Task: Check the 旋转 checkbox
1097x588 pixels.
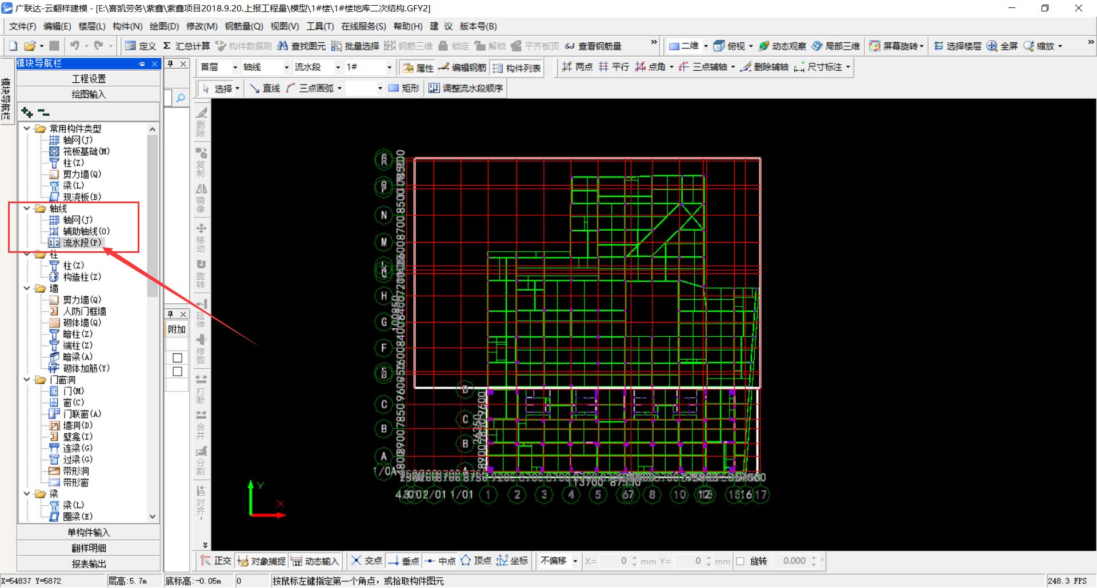Action: click(740, 561)
